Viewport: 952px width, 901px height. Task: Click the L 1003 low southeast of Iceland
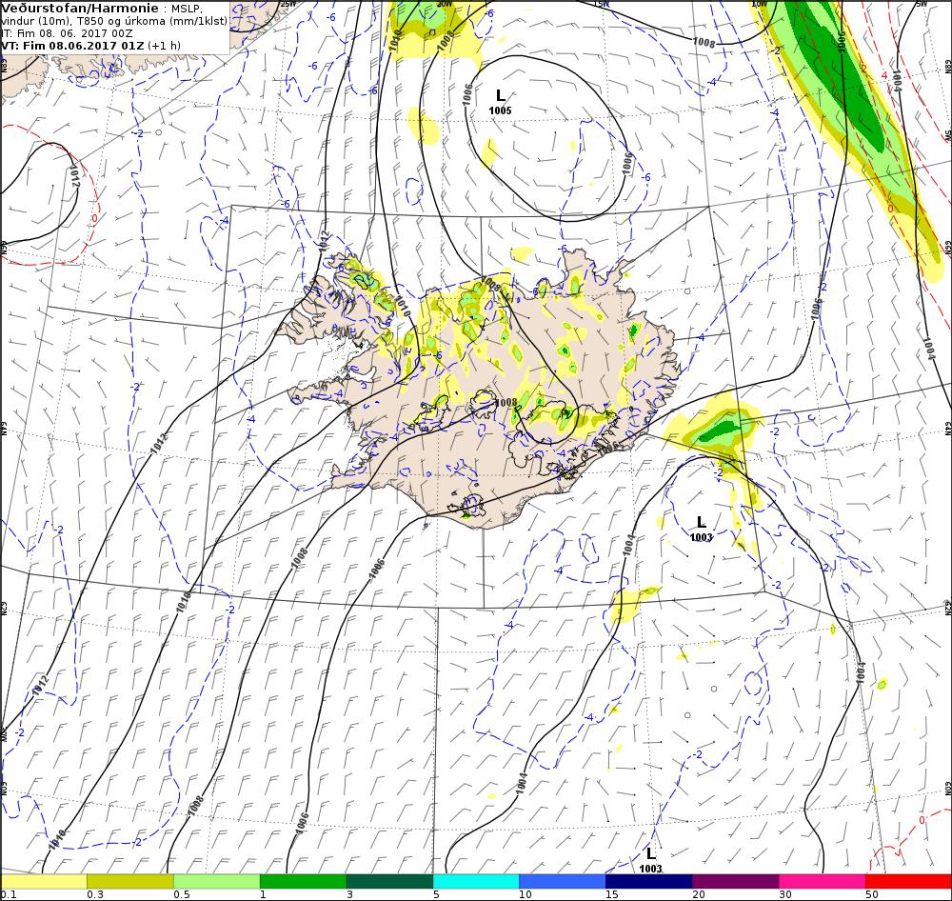pos(702,528)
